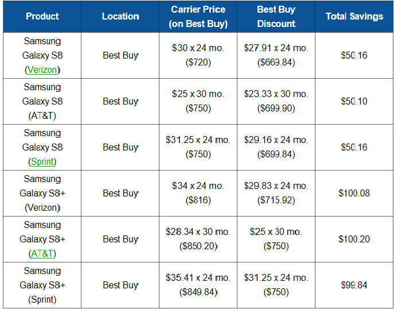Select the Total Savings column header
The width and height of the screenshot is (394, 309).
tap(354, 16)
